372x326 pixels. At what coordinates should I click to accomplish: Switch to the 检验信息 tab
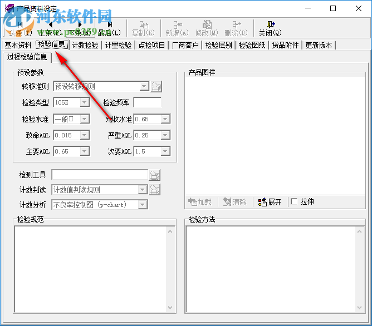tap(52, 45)
